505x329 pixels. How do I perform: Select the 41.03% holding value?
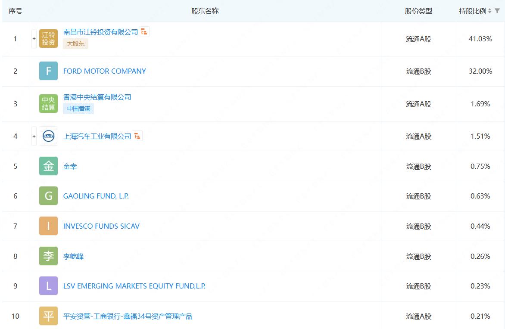pyautogui.click(x=480, y=39)
